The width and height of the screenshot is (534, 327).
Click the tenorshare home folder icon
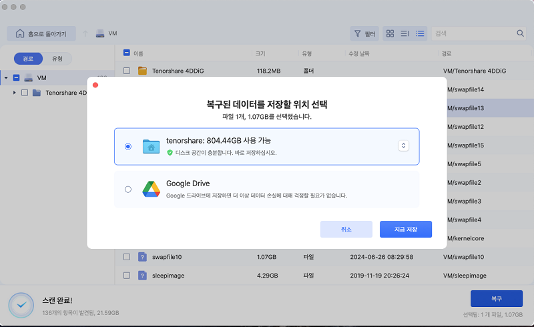(x=151, y=146)
